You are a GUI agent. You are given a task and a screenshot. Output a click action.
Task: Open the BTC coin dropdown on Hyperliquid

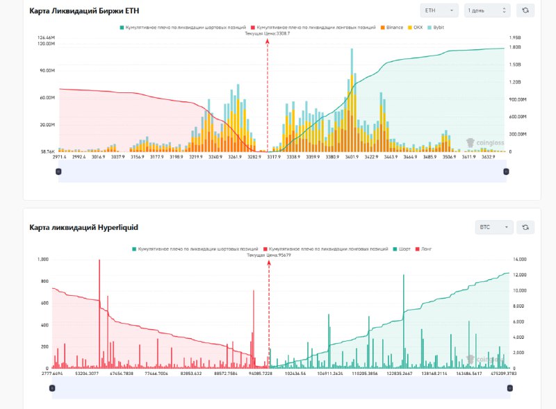[494, 227]
